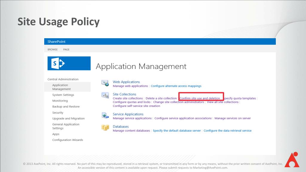Click the Site Usage Policy slide title
Screen dimensions: 306x172
(x=59, y=21)
